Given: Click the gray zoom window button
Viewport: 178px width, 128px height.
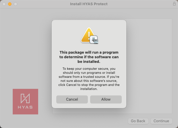Looking at the screenshot, I should 16,4.
